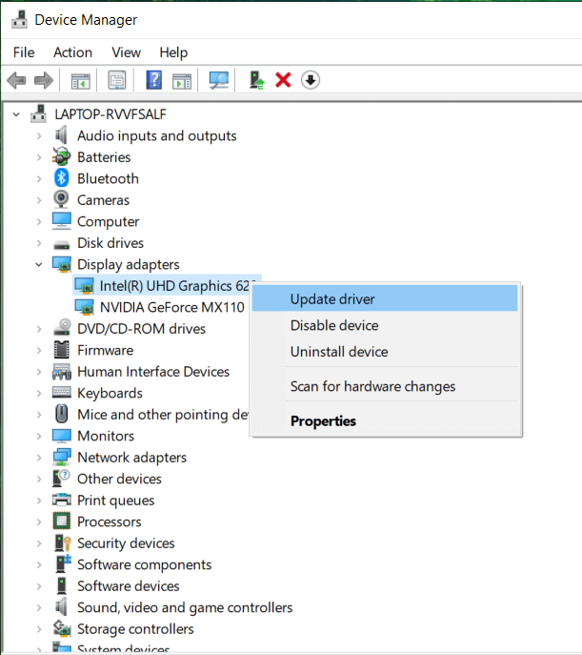This screenshot has height=655, width=582.
Task: Select the Print queues text label
Action: (115, 501)
